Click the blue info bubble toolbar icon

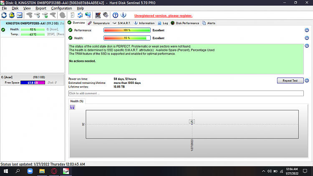124,15
